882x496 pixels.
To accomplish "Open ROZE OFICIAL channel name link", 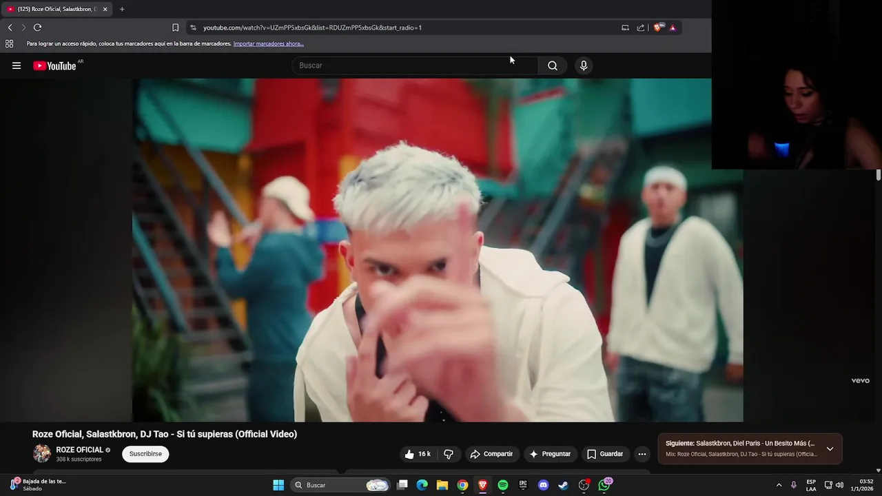I will [79, 450].
